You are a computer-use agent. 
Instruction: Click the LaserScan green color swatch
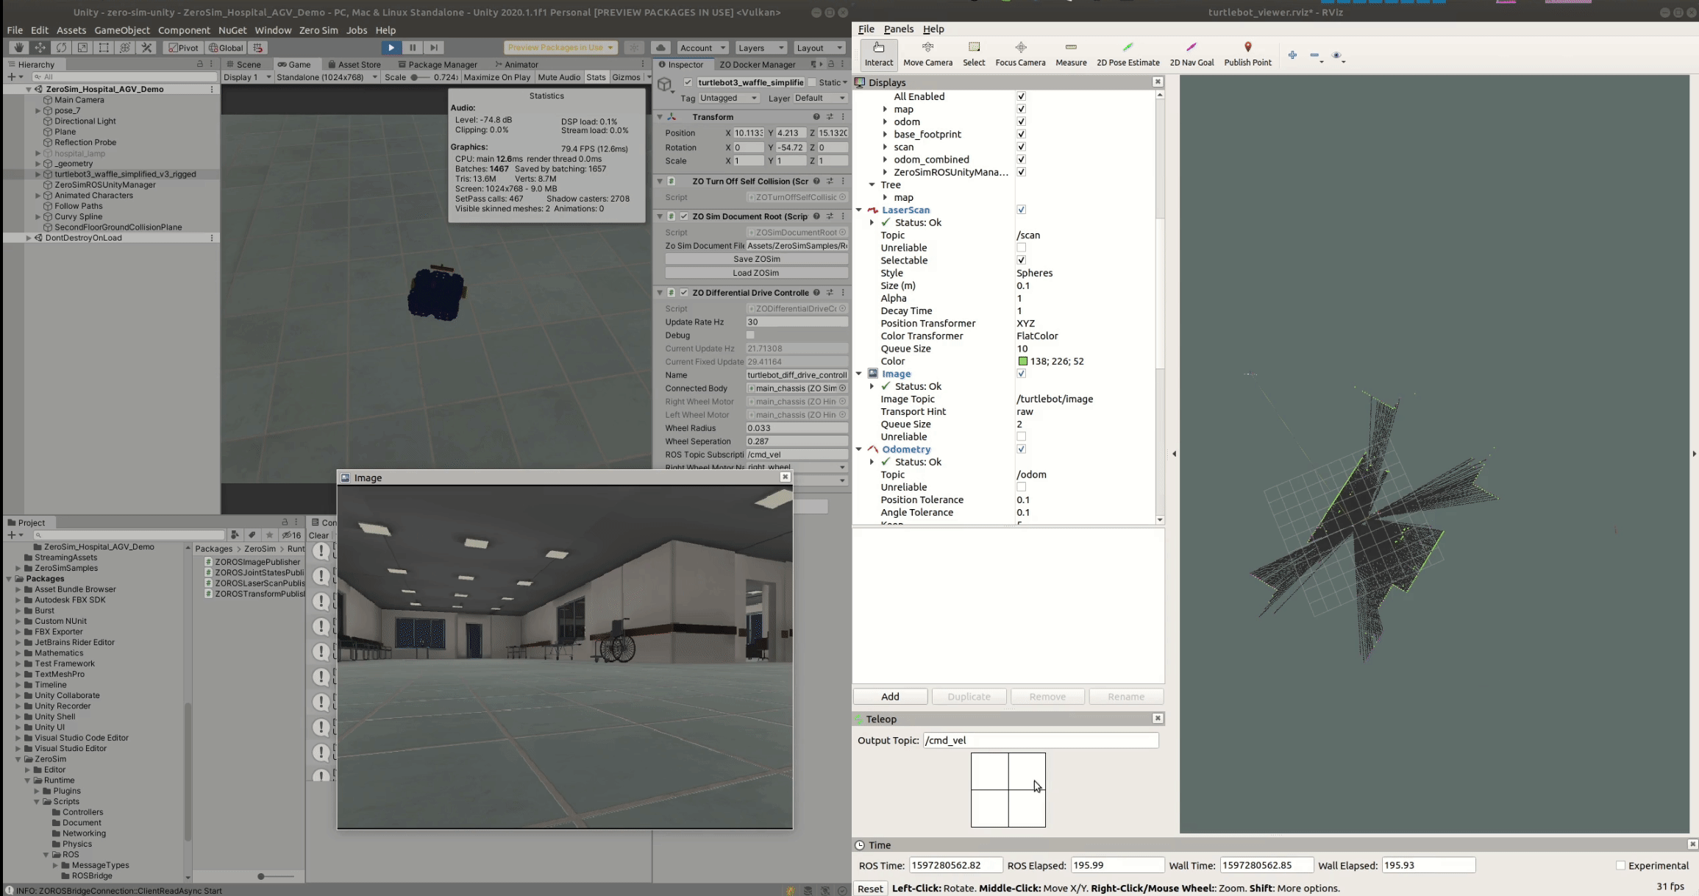[x=1022, y=361]
